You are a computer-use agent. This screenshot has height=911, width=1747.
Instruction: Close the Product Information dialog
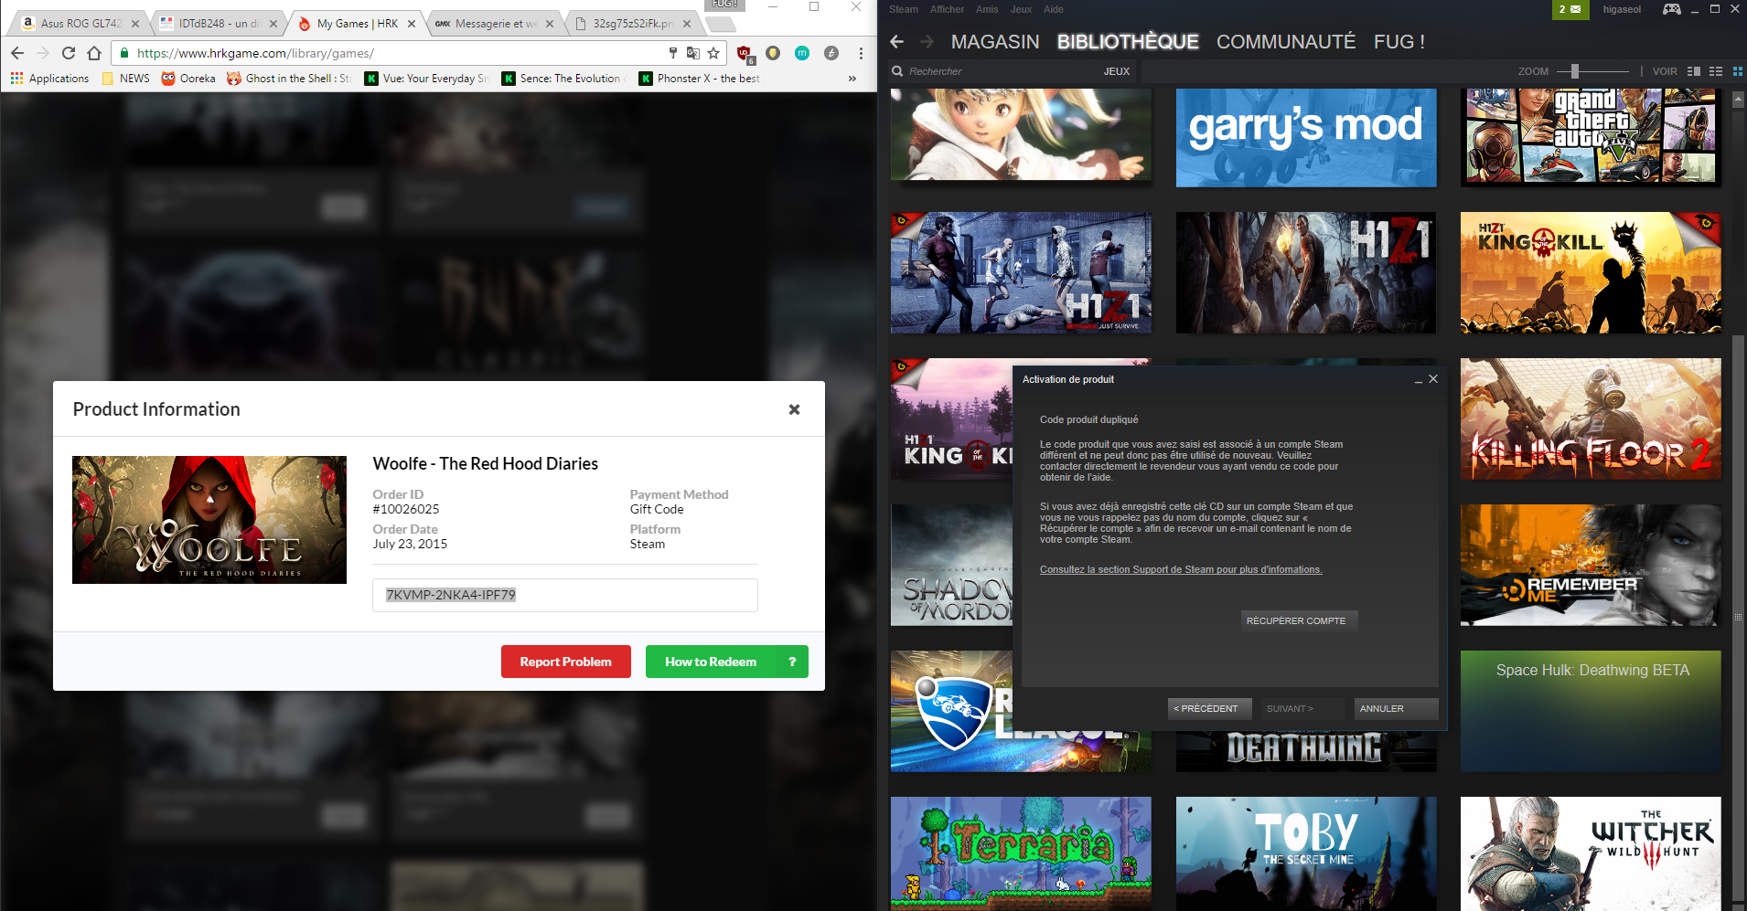794,409
